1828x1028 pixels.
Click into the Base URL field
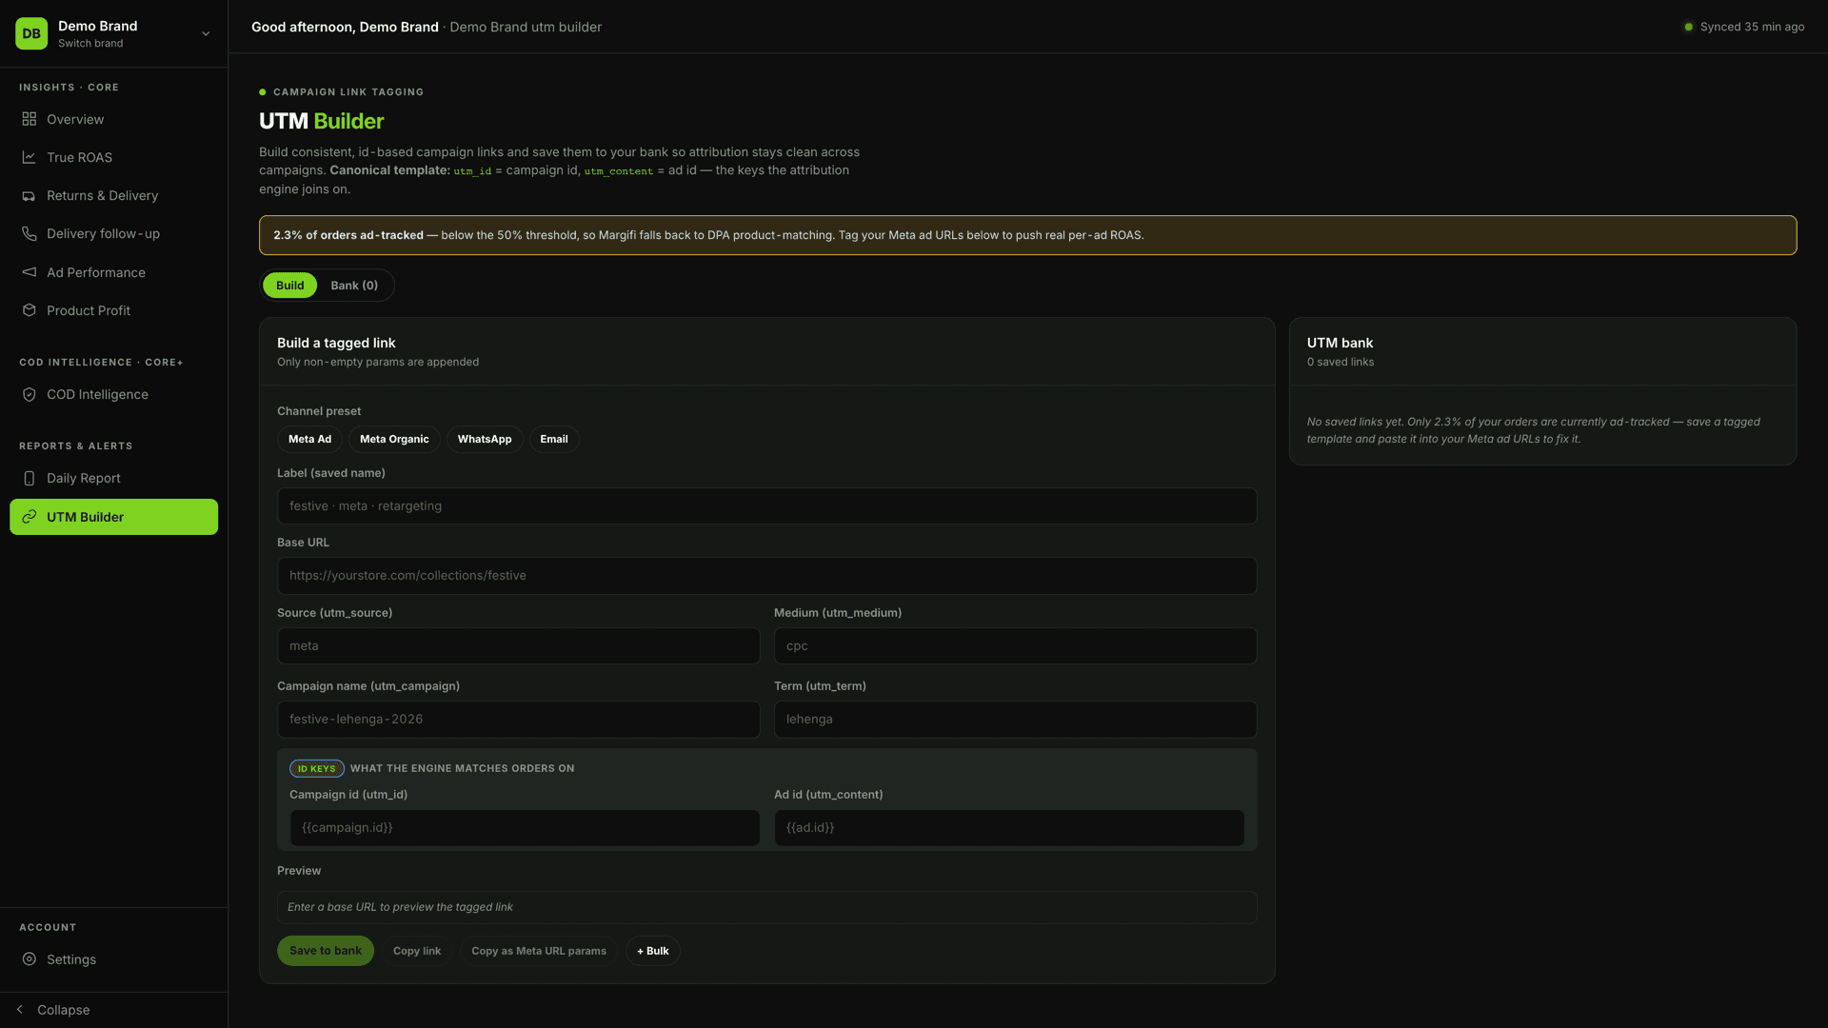[x=766, y=576]
